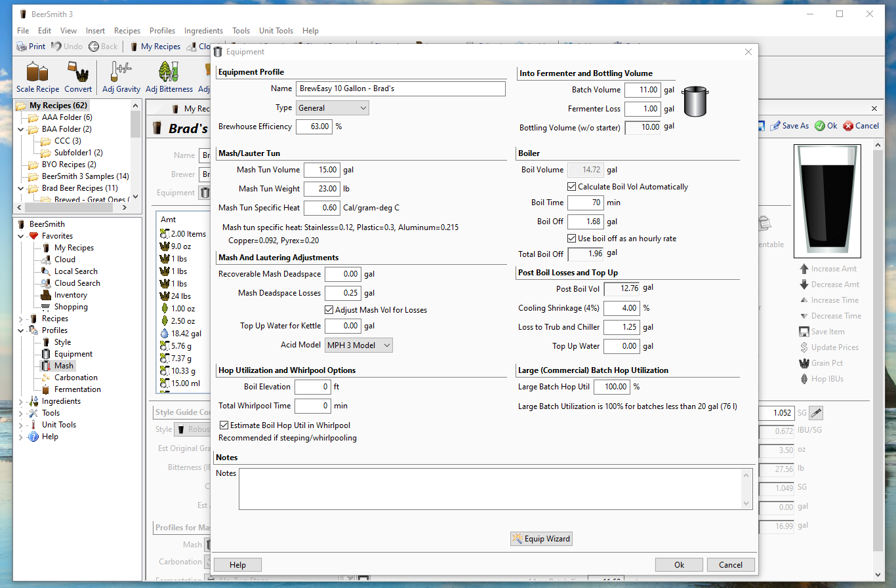The image size is (896, 588).
Task: Click the beer glass color preview image
Action: click(x=827, y=201)
